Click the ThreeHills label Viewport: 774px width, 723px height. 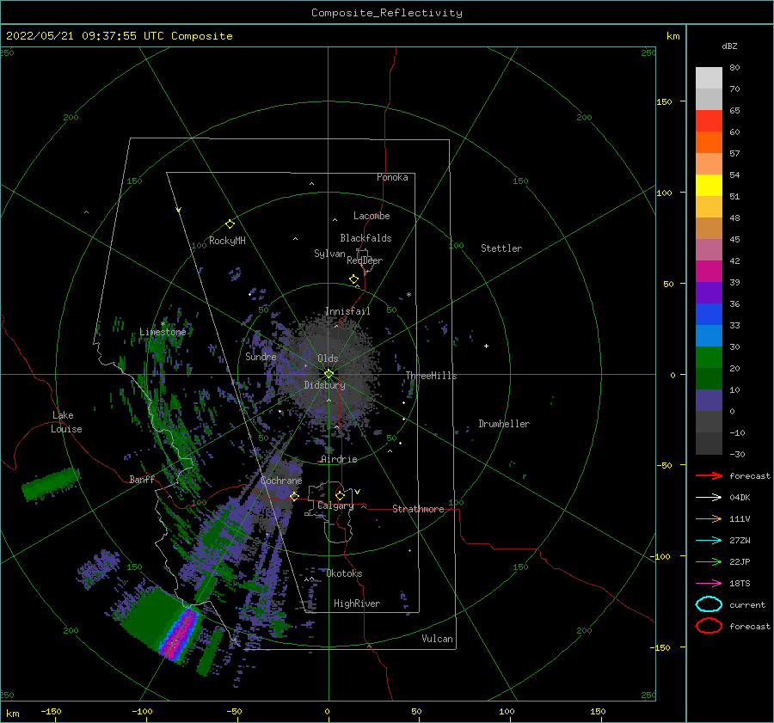point(432,376)
